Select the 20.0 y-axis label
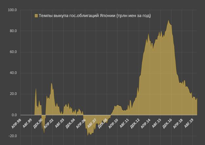The height and width of the screenshot is (145, 205). (13, 94)
